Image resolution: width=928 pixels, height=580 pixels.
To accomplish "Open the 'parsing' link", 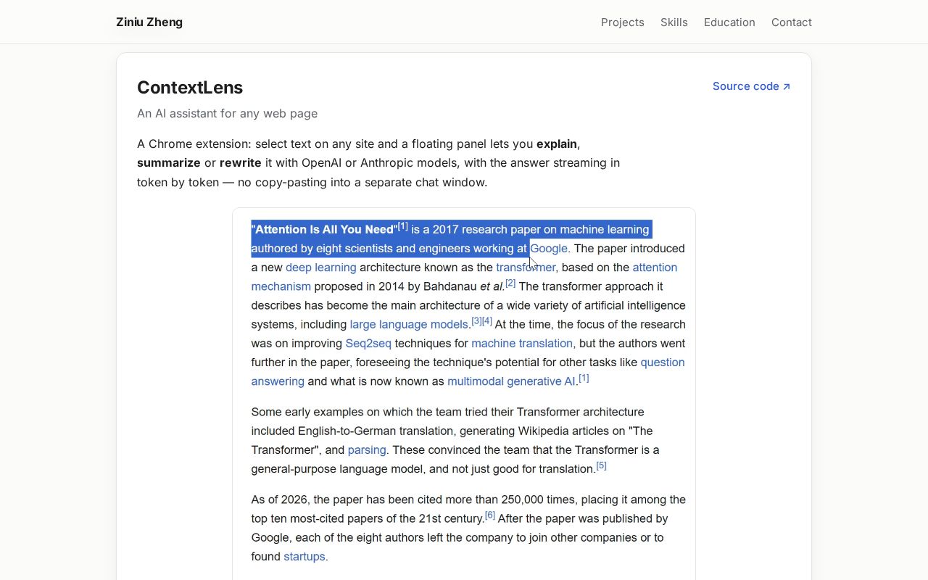I will coord(367,450).
